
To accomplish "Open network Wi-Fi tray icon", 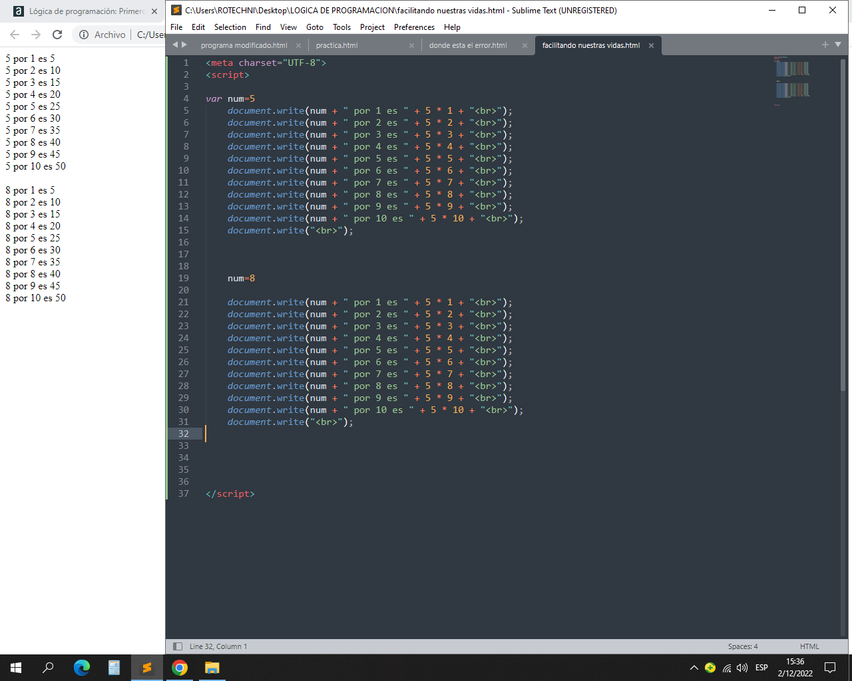I will pyautogui.click(x=727, y=668).
